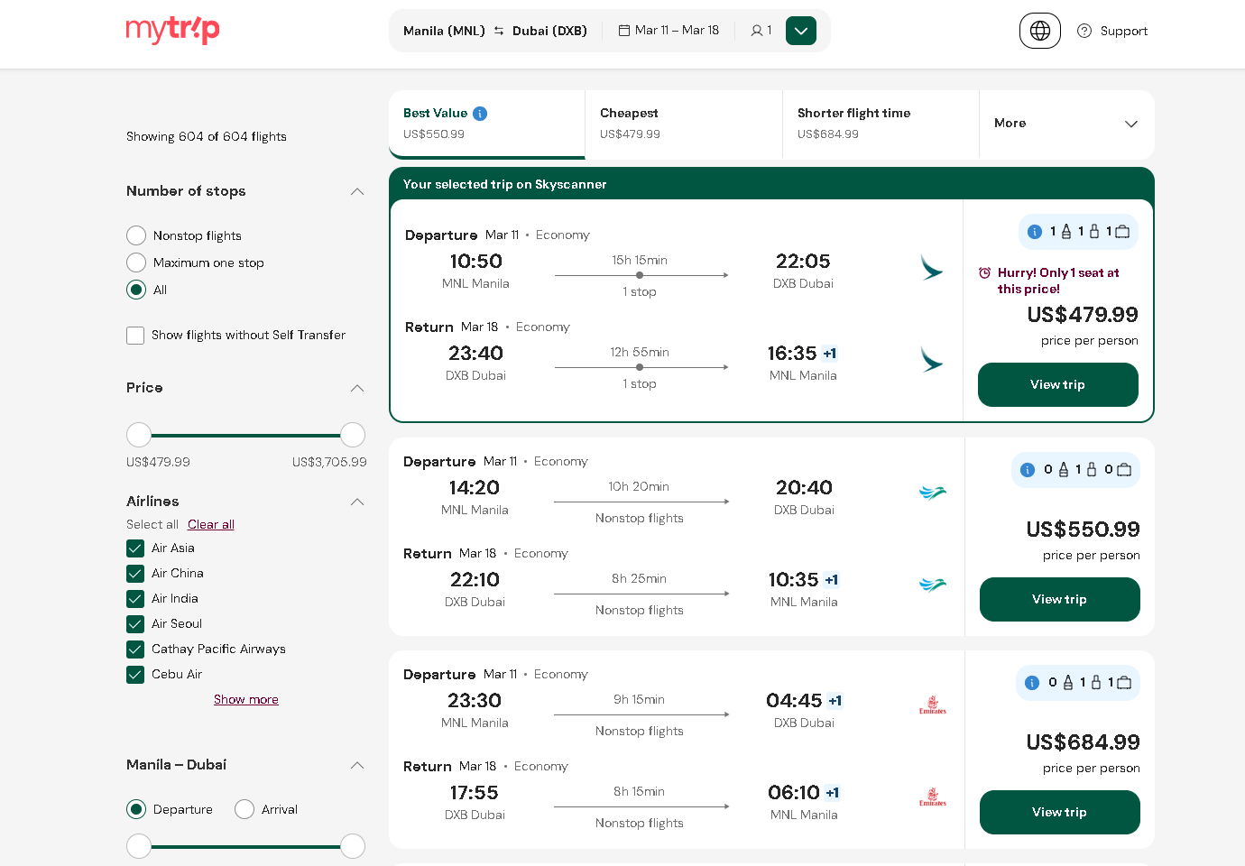Click the Show more airlines link
The width and height of the screenshot is (1245, 866).
point(245,700)
